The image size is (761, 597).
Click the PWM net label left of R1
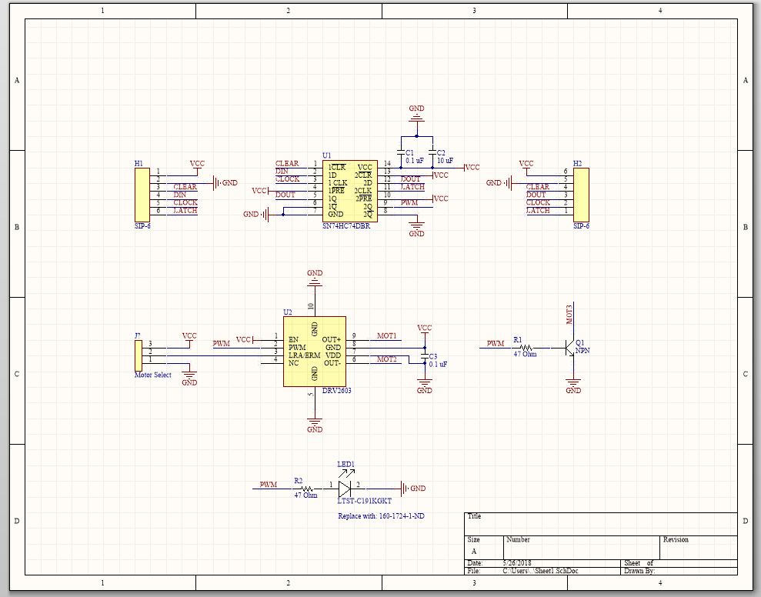click(x=496, y=343)
